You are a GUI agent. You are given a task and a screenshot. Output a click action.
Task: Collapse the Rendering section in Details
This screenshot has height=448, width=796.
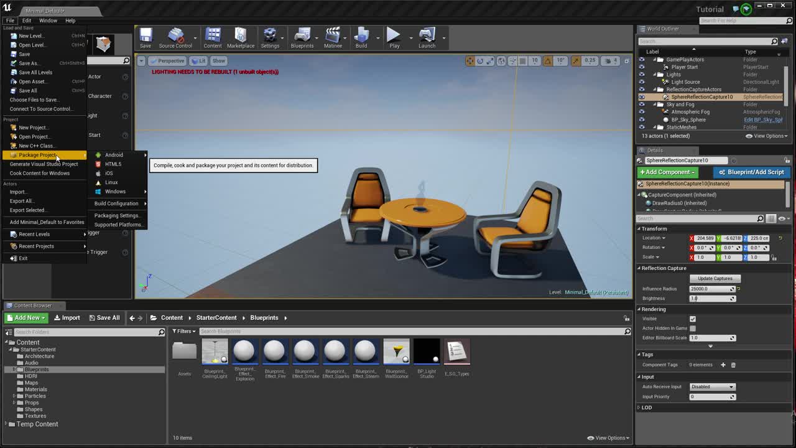[x=639, y=309]
